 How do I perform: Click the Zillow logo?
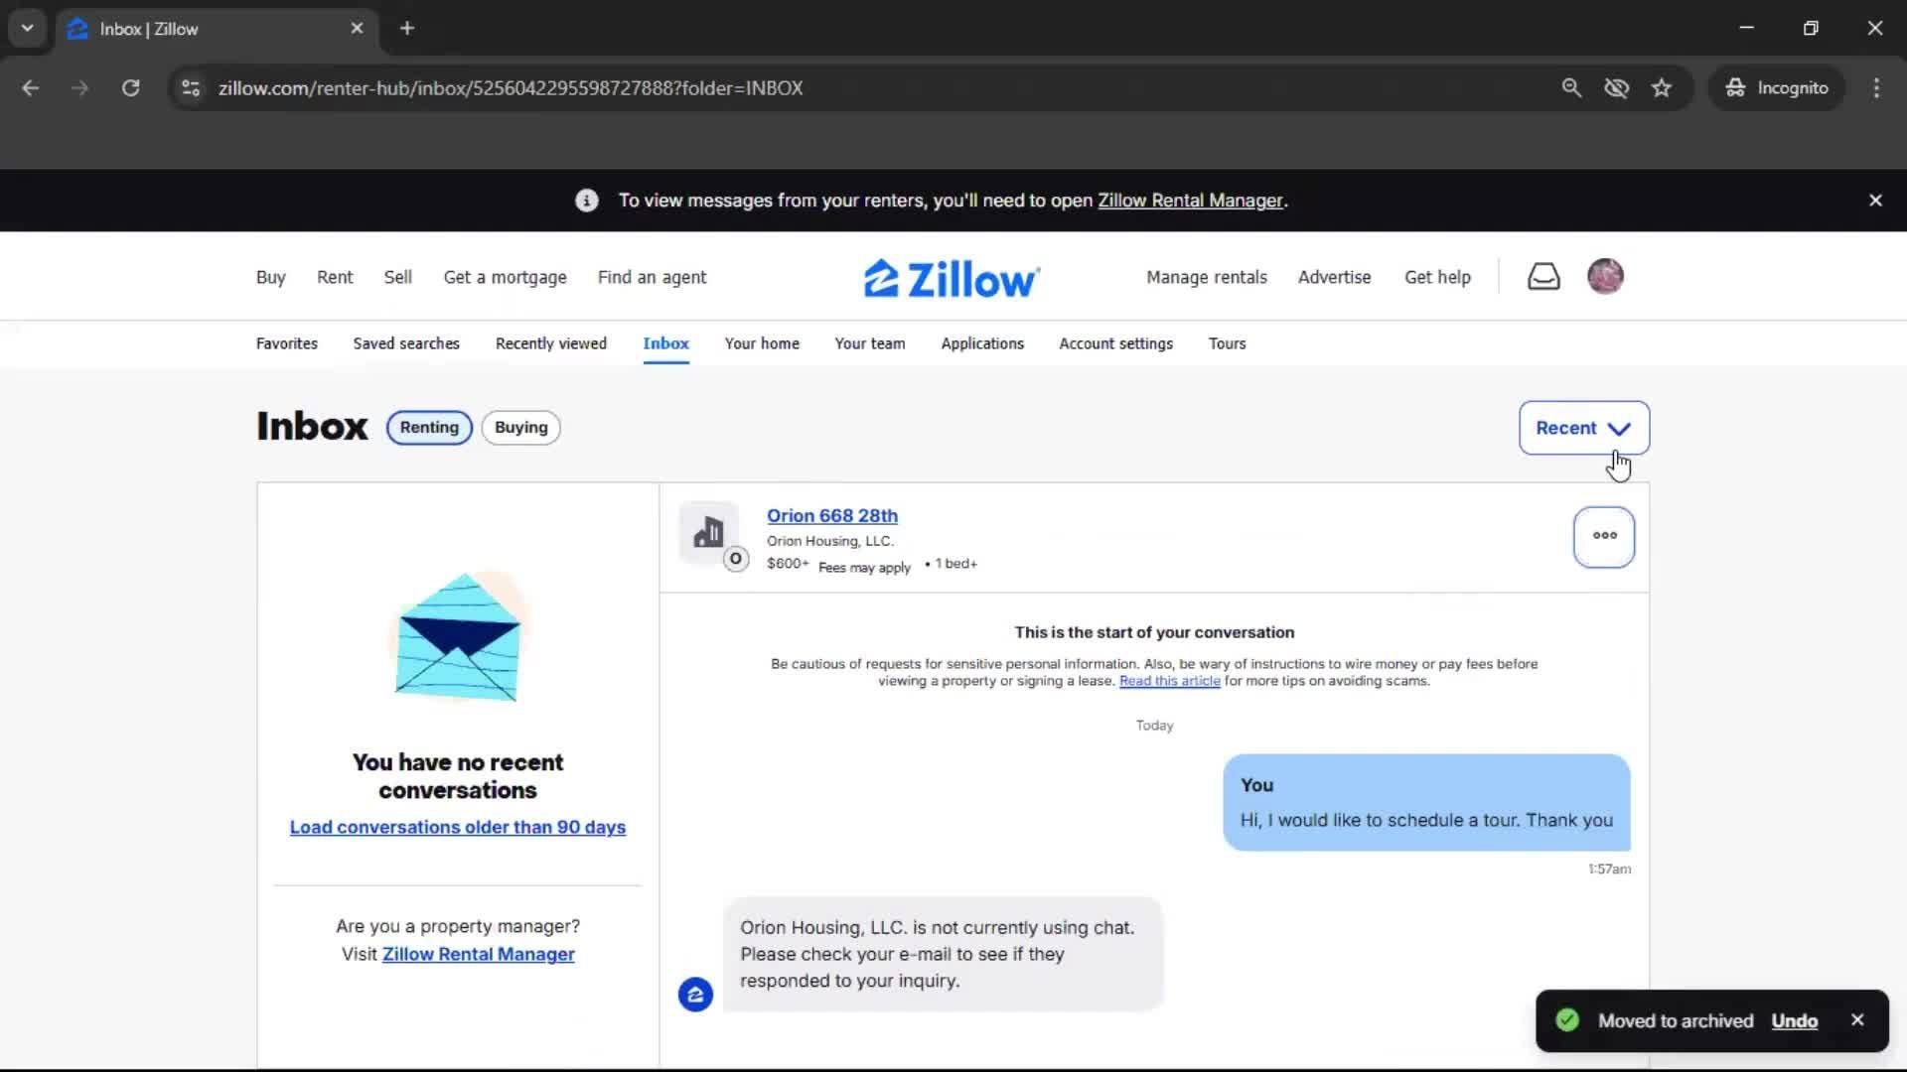pyautogui.click(x=951, y=279)
